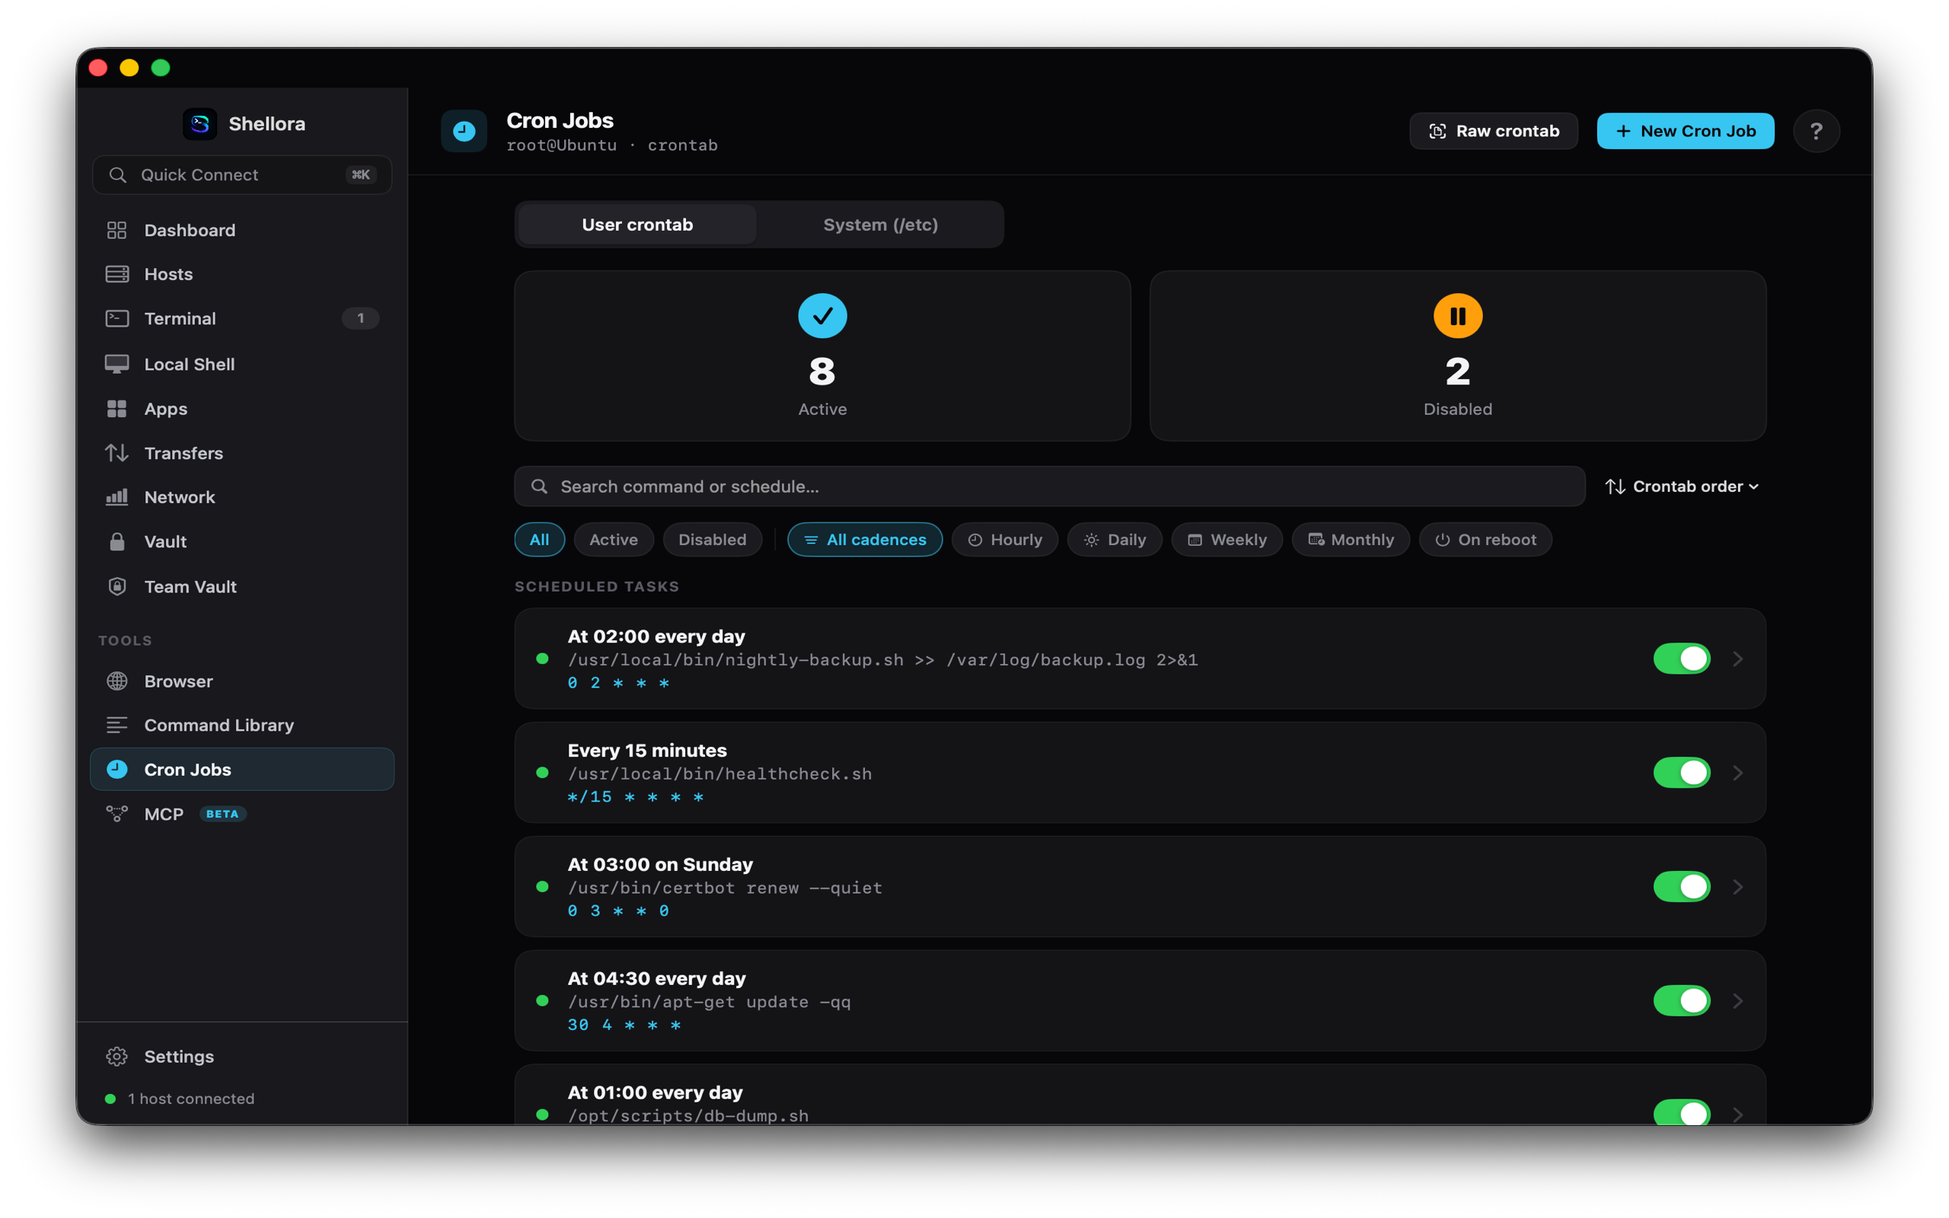The height and width of the screenshot is (1218, 1949).
Task: Switch to the User crontab tab
Action: point(637,225)
